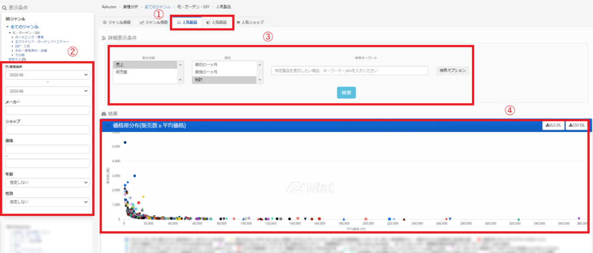
Task: Open 検索オプション search options
Action: pos(453,71)
